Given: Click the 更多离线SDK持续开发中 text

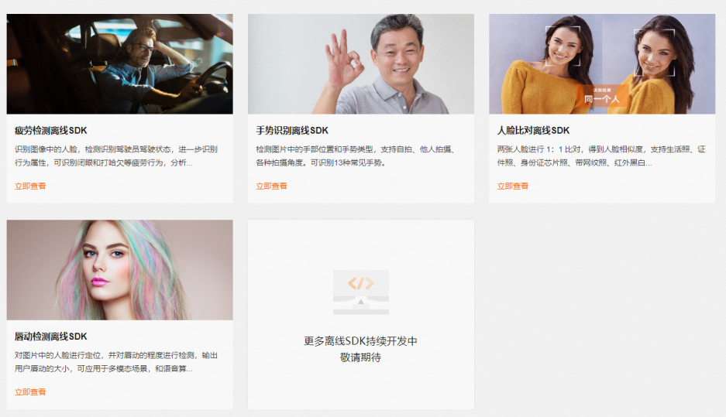Looking at the screenshot, I should tap(361, 341).
